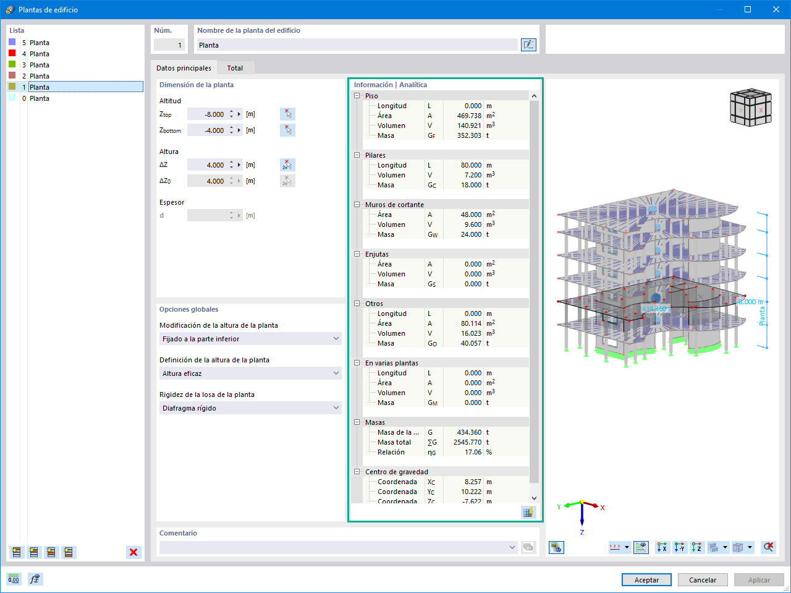Select story 0 Planta in the list
This screenshot has height=593, width=791.
(75, 98)
